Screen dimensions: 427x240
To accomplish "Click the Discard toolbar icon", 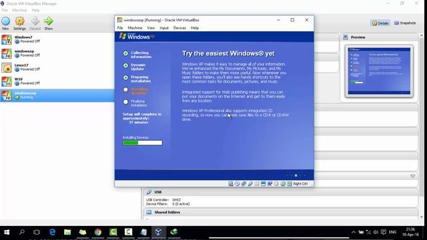I will [35, 21].
